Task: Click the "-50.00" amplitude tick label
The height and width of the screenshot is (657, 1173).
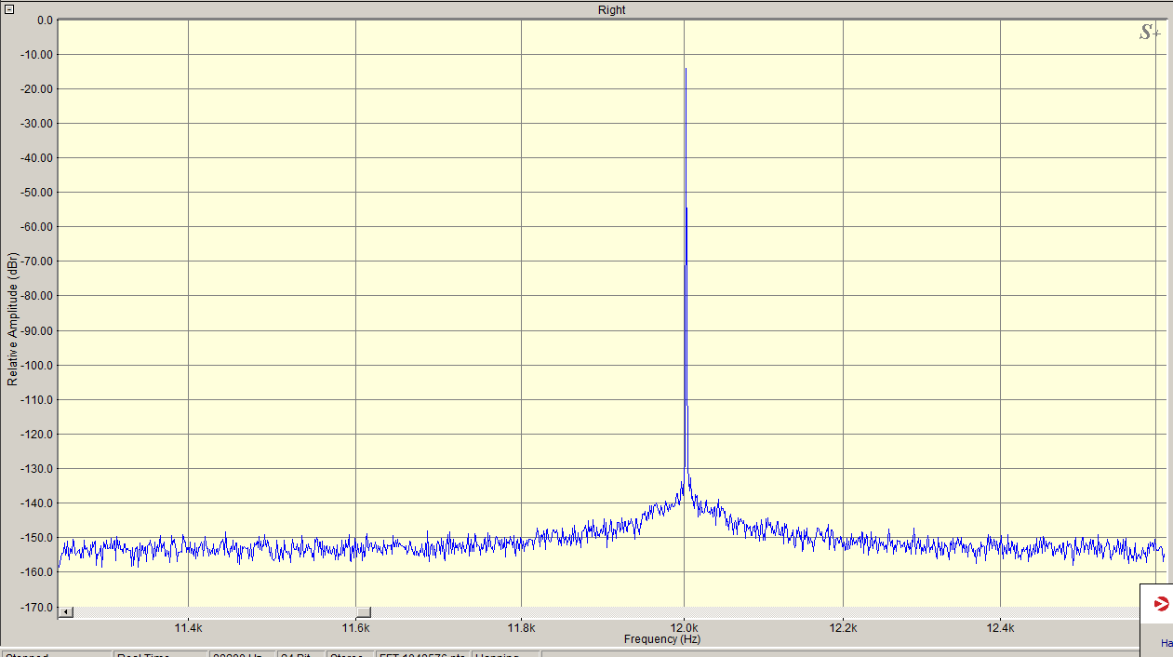Action: coord(37,192)
